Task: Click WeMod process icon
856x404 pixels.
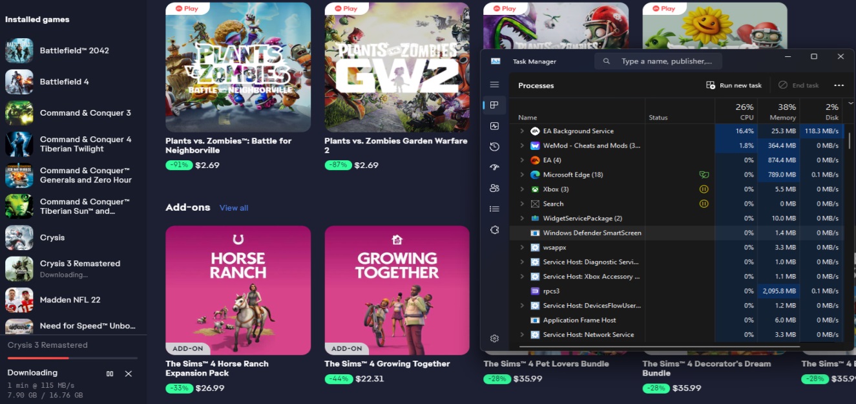Action: (535, 145)
